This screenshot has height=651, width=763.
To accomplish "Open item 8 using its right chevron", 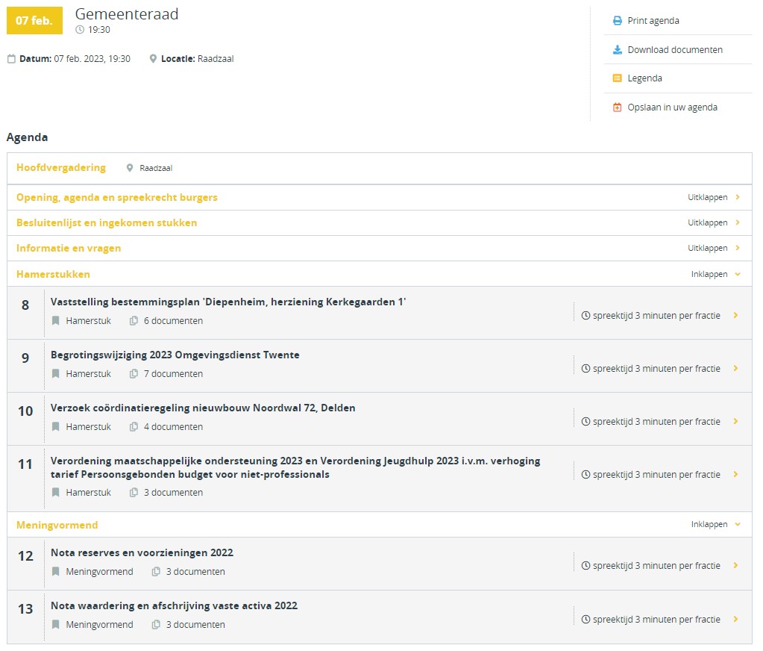I will pyautogui.click(x=735, y=316).
